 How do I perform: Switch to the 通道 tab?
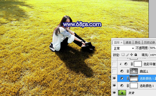click(x=128, y=42)
